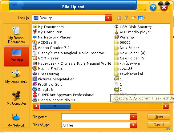Screen dimensions: 174x133
Task: Select Disney's It's a Magical World Readme
Action: (68, 53)
